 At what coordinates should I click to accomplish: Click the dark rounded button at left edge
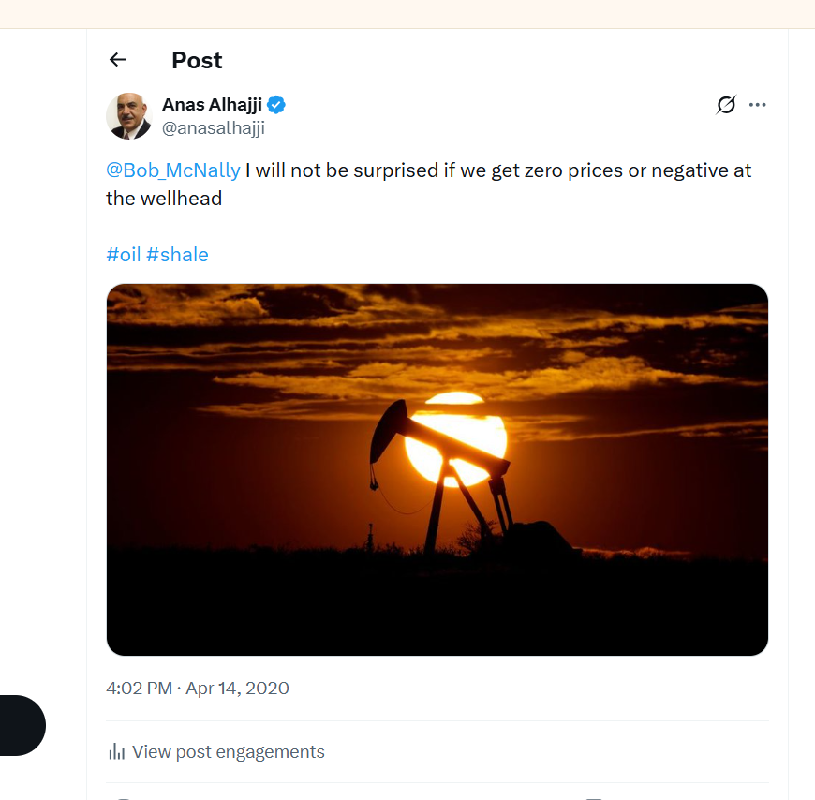click(21, 725)
